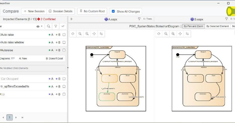
Task: Click the pan/move tool in diagram B toolbar
Action: click(180, 34)
